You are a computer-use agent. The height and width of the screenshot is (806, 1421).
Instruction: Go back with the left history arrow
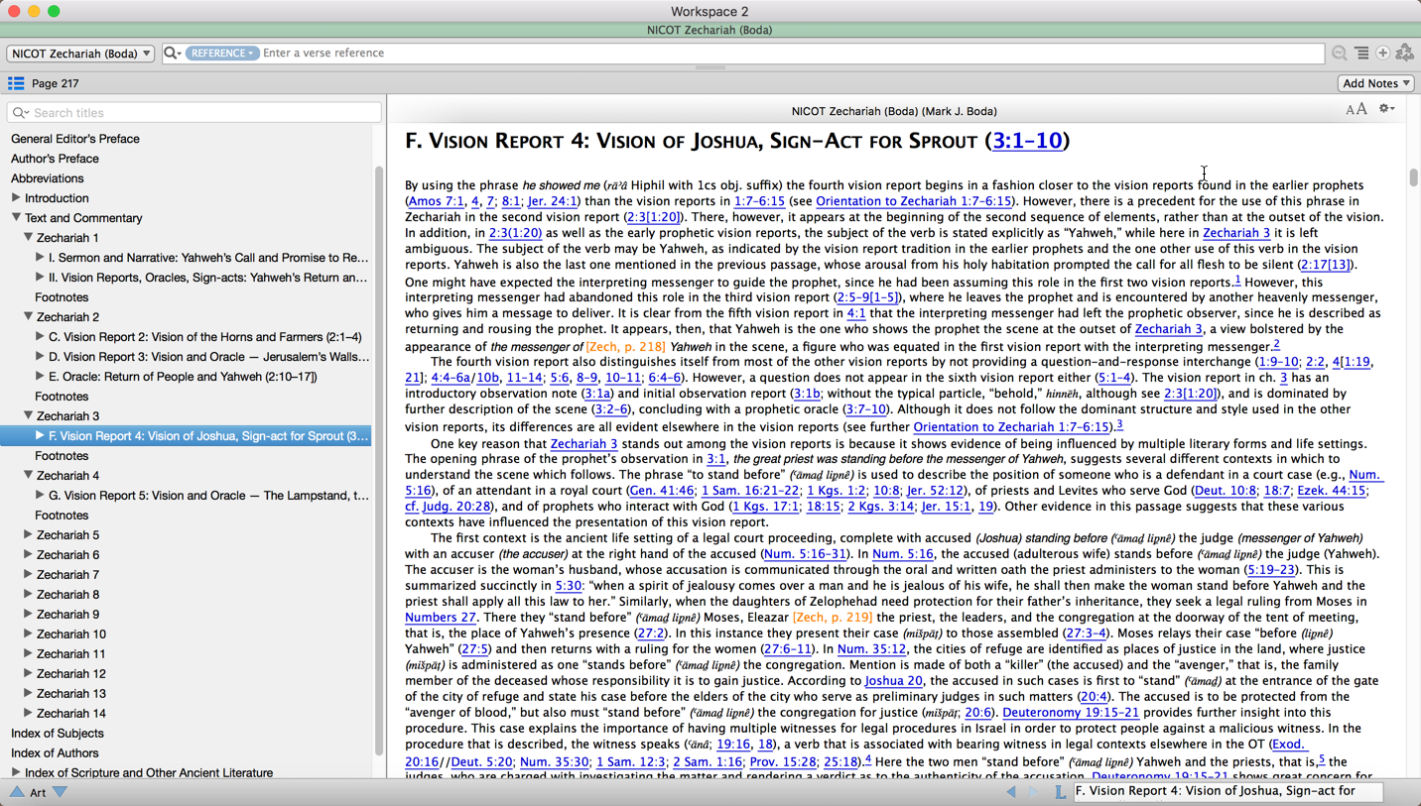pos(1011,791)
